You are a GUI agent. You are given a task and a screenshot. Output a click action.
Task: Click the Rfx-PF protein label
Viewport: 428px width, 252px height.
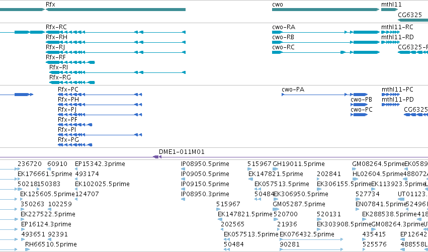pyautogui.click(x=67, y=120)
